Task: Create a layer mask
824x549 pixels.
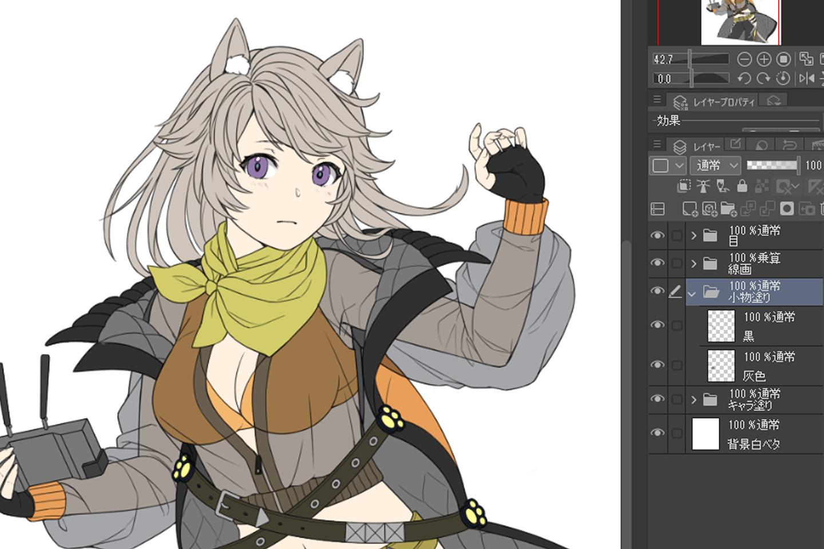Action: point(787,209)
